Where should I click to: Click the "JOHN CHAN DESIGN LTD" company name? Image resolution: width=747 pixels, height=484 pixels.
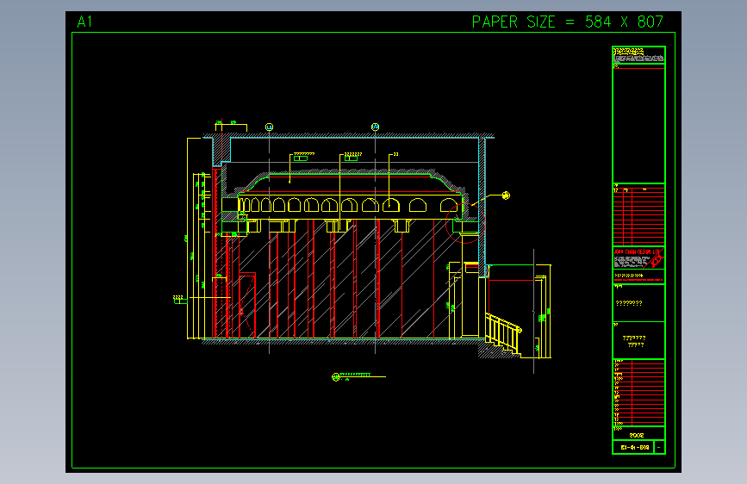(x=637, y=251)
